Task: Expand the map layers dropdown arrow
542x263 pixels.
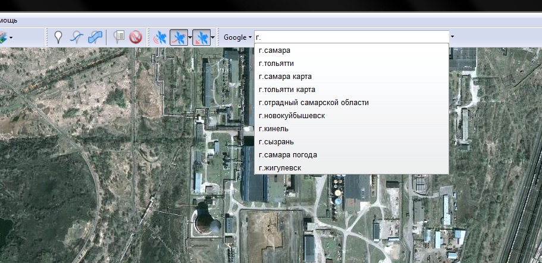Action: (x=11, y=37)
